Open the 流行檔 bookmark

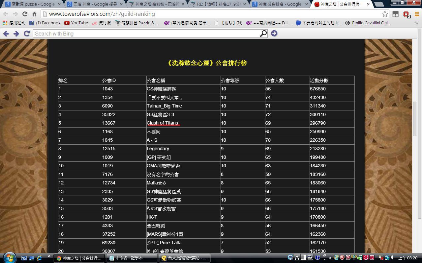point(102,23)
